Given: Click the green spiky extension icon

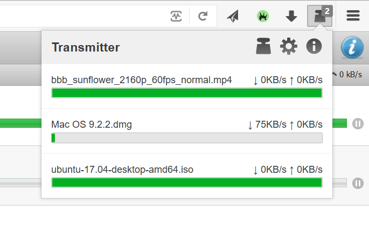Looking at the screenshot, I should pos(263,16).
